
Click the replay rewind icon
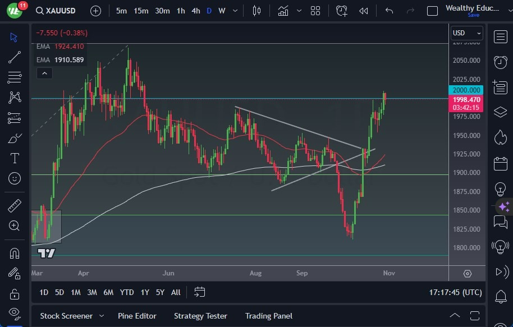(364, 11)
